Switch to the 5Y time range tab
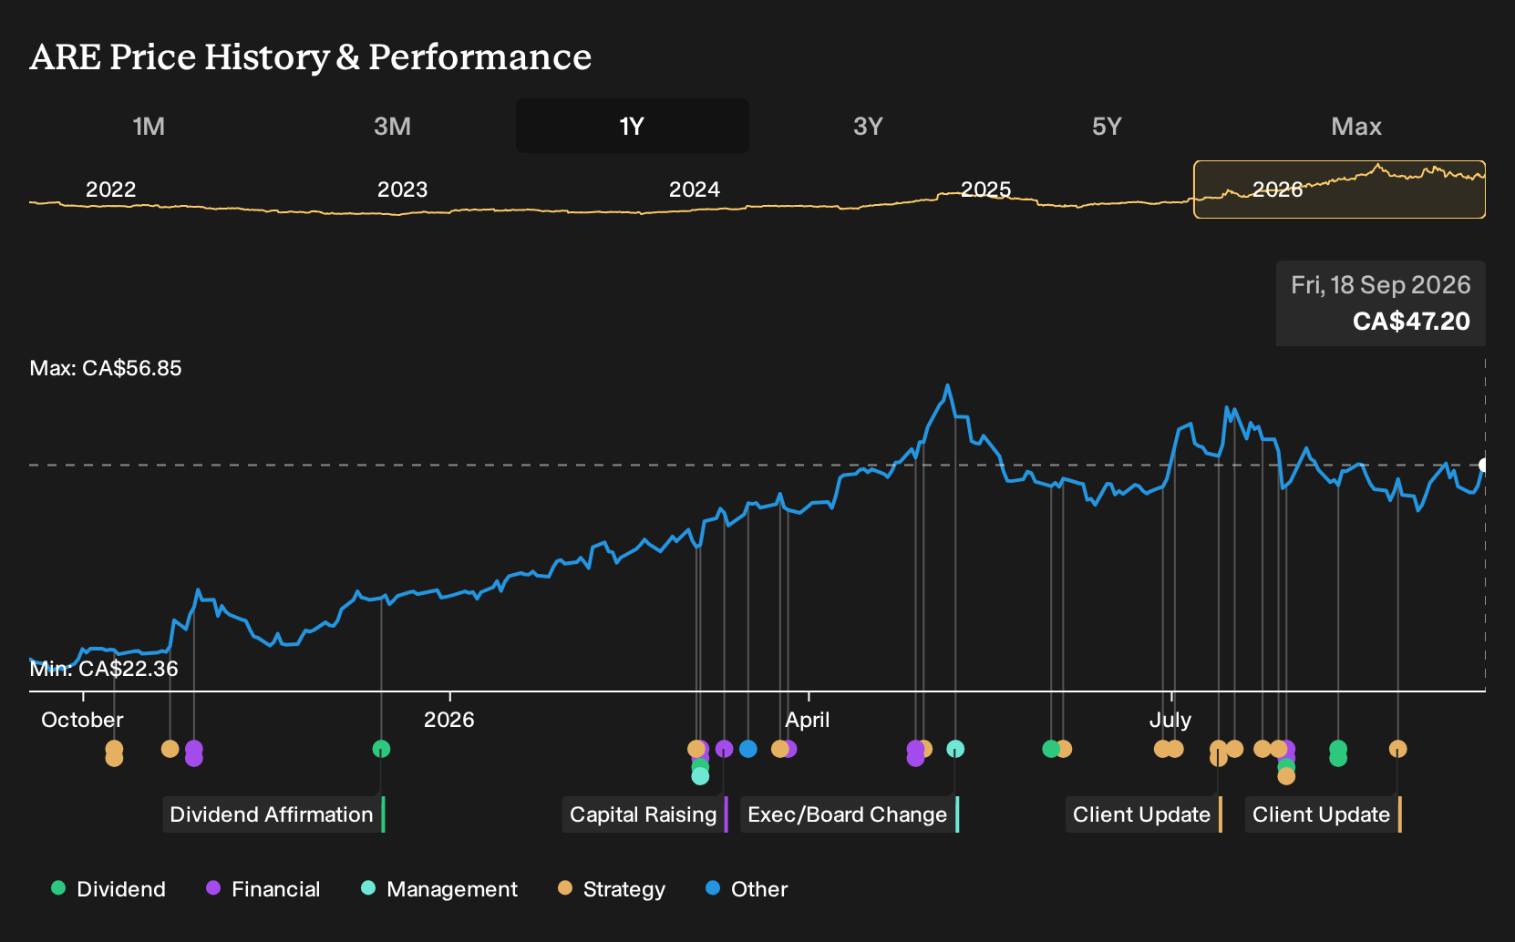1515x942 pixels. tap(1107, 126)
